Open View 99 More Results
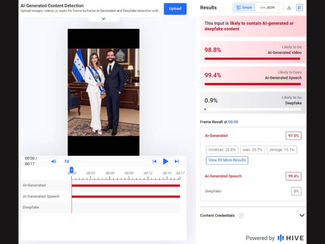The height and width of the screenshot is (244, 325). pos(227,160)
